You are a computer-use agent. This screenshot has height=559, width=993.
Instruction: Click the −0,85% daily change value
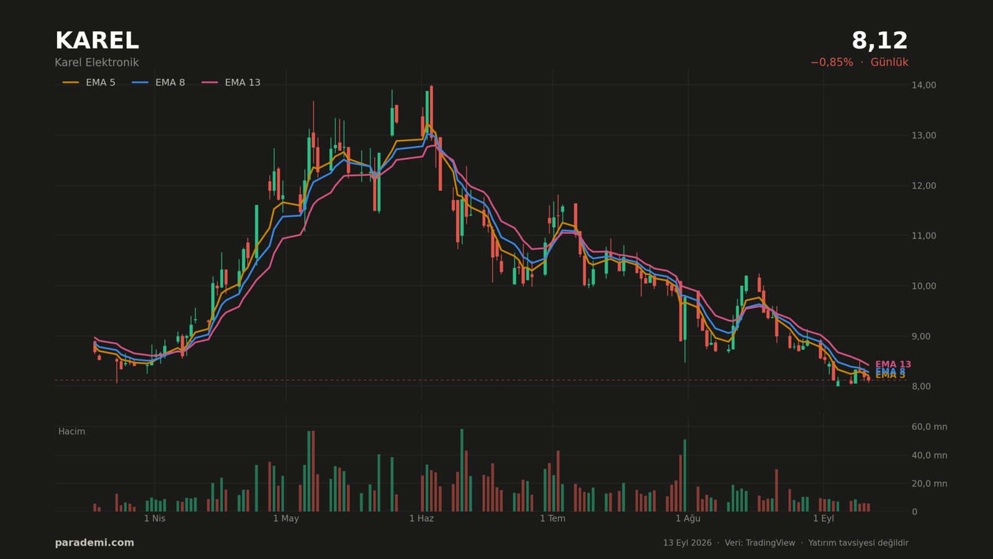click(832, 63)
